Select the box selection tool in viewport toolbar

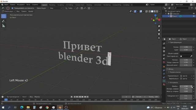point(4,16)
